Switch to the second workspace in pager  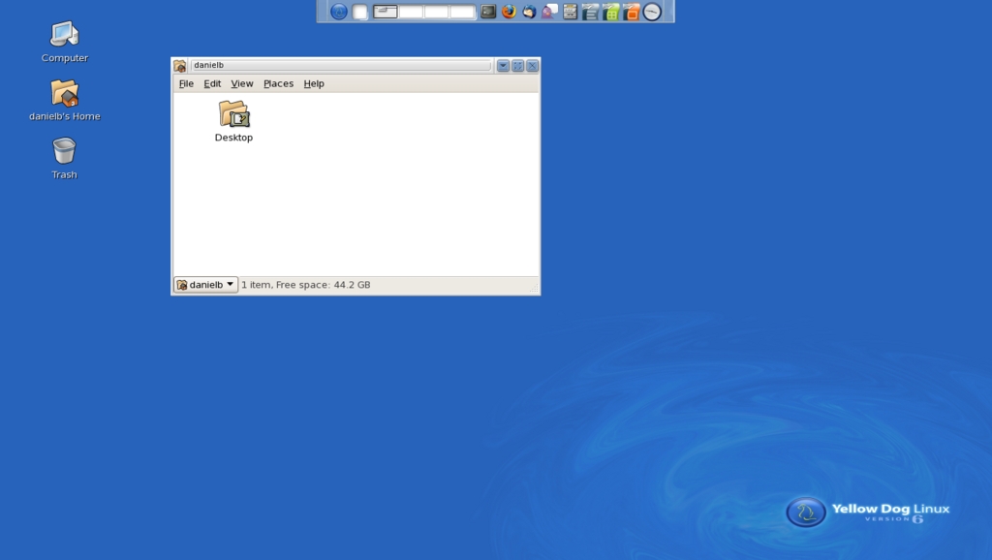(x=412, y=12)
